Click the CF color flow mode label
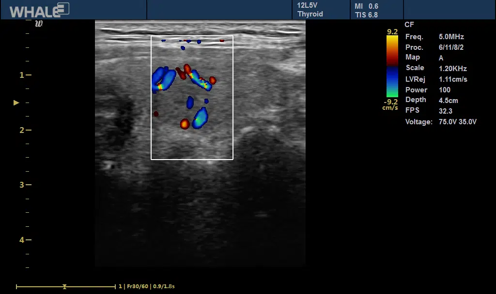496x294 pixels. click(409, 25)
